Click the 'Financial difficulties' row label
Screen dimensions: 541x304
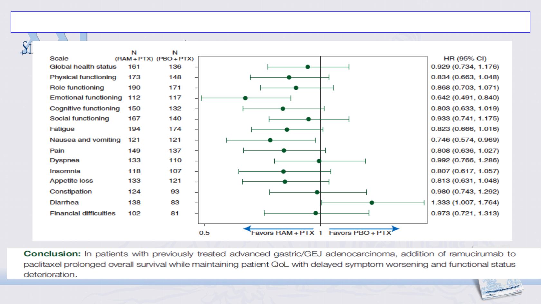(82, 213)
